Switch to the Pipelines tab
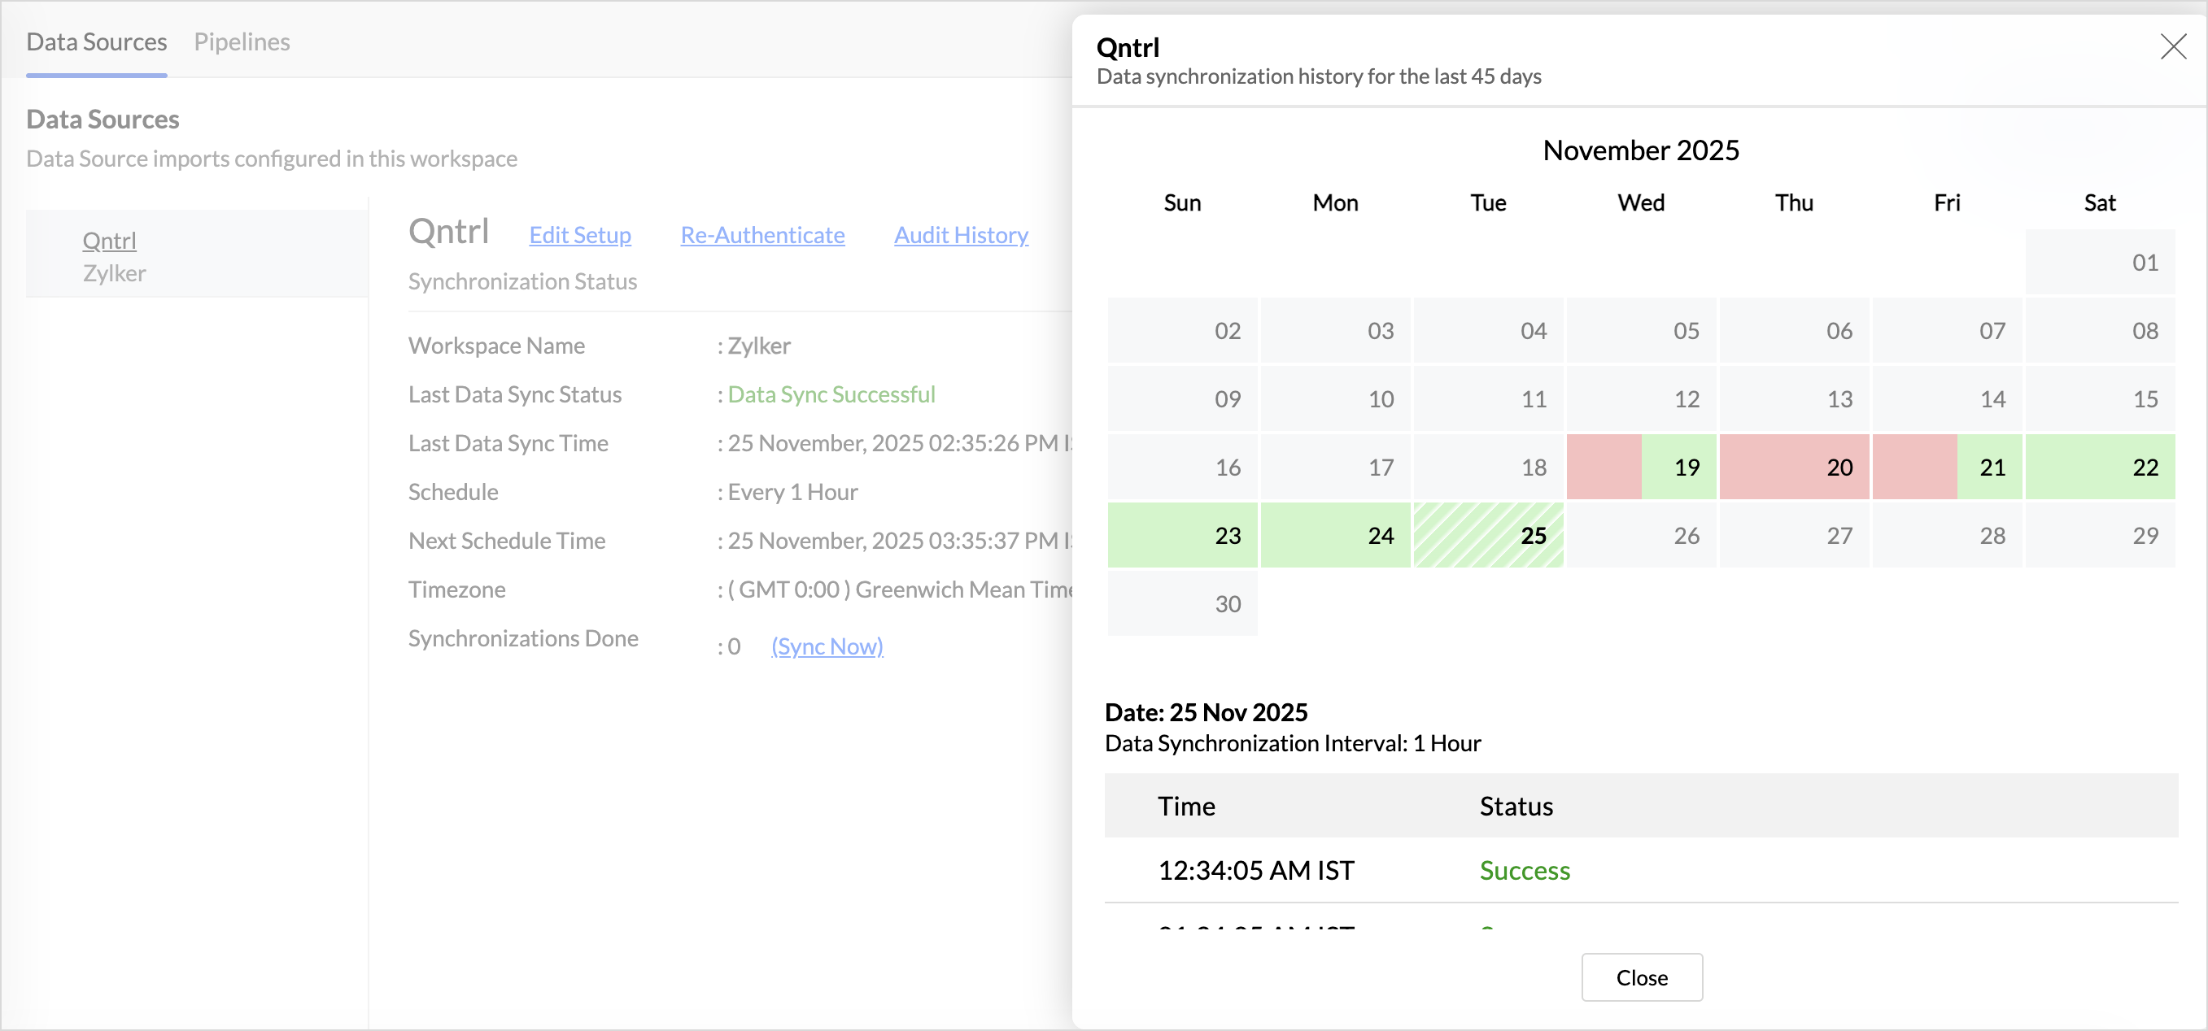Viewport: 2208px width, 1031px height. click(242, 41)
